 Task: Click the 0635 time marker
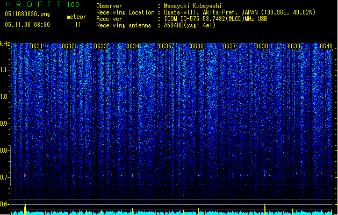(x=165, y=46)
